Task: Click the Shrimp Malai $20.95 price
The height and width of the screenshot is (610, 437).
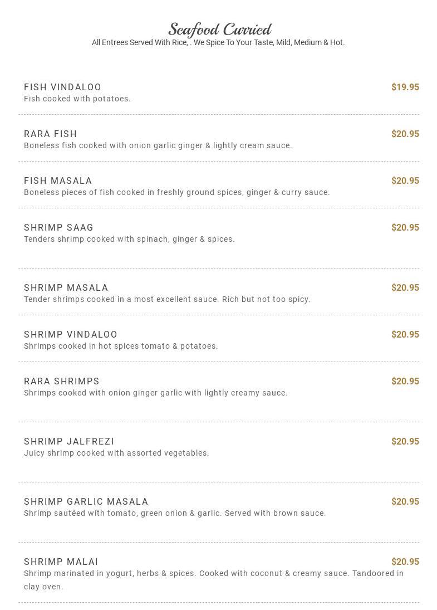Action: click(405, 562)
